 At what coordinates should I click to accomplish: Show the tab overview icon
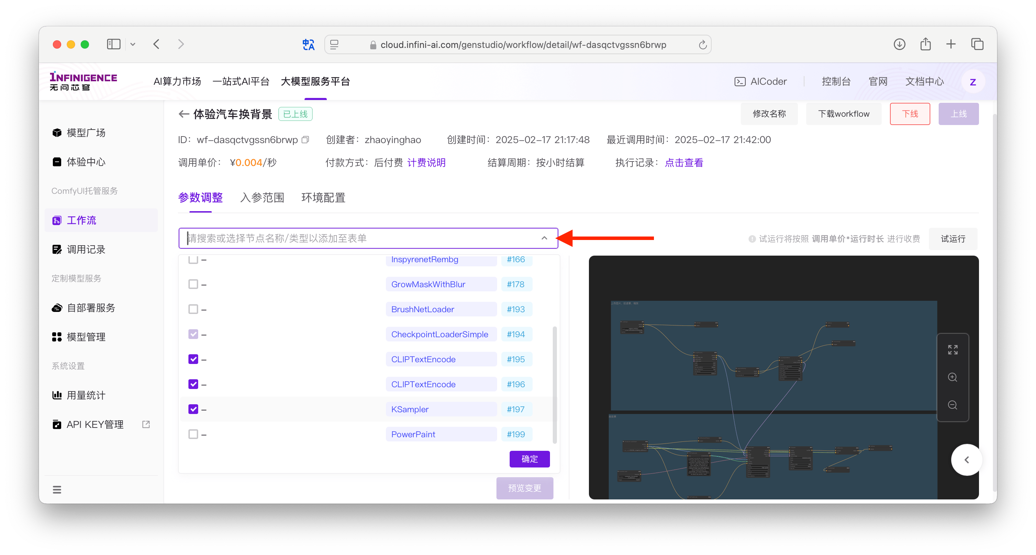pos(977,44)
